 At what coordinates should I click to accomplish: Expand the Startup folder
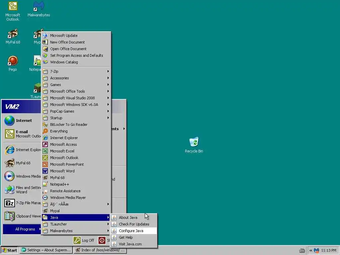point(76,118)
